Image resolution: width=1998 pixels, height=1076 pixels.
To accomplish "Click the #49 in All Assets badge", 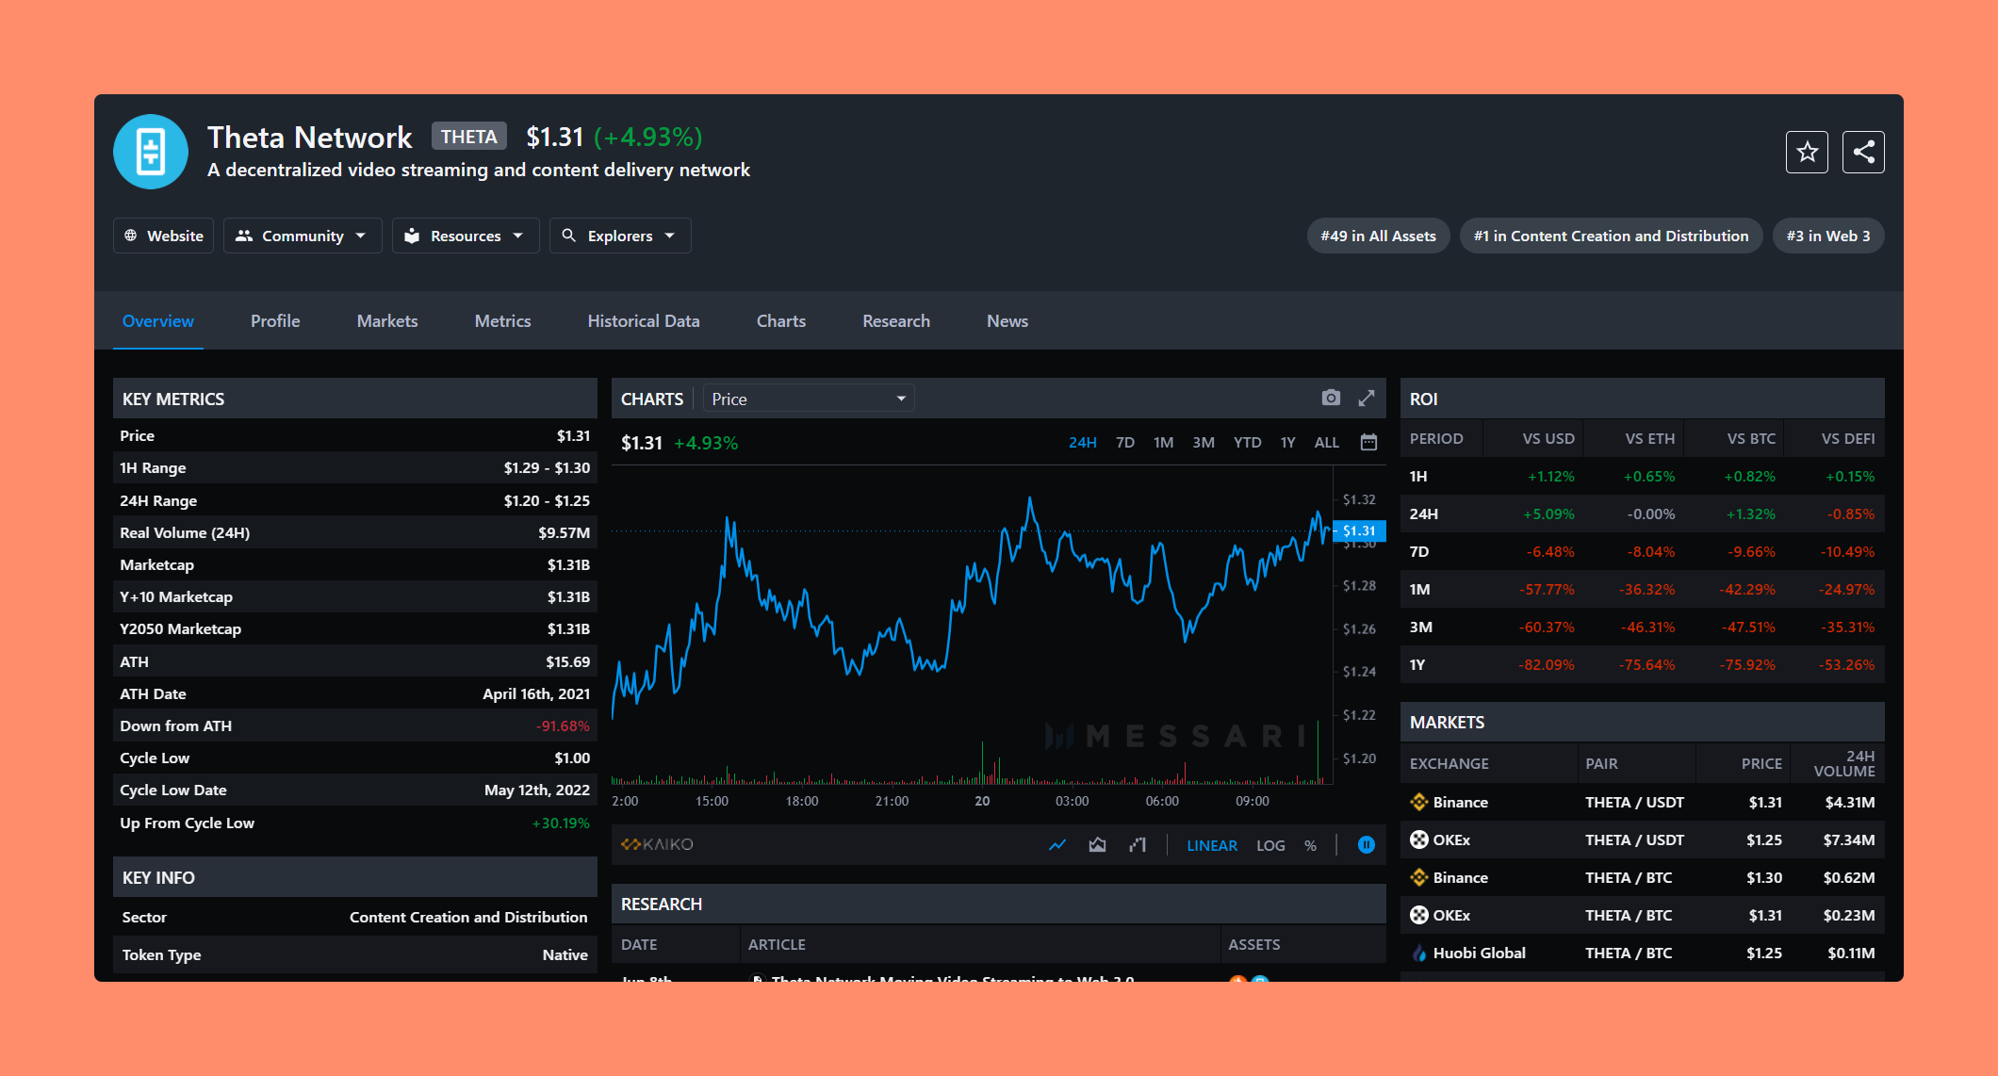I will (1378, 236).
